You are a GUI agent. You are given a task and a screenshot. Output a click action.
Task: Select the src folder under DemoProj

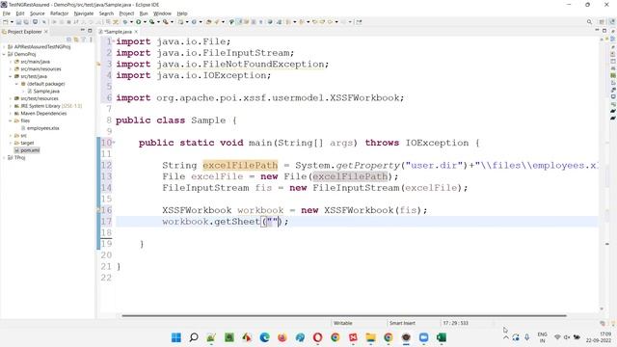pyautogui.click(x=23, y=135)
